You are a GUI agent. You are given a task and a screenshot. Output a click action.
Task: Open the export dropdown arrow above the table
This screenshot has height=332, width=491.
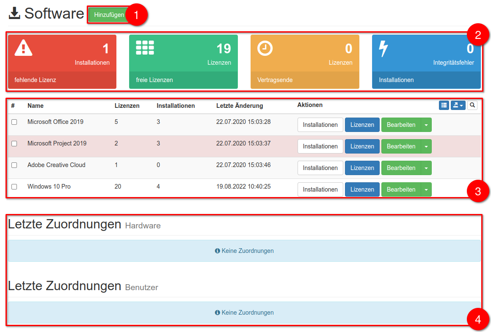[461, 105]
